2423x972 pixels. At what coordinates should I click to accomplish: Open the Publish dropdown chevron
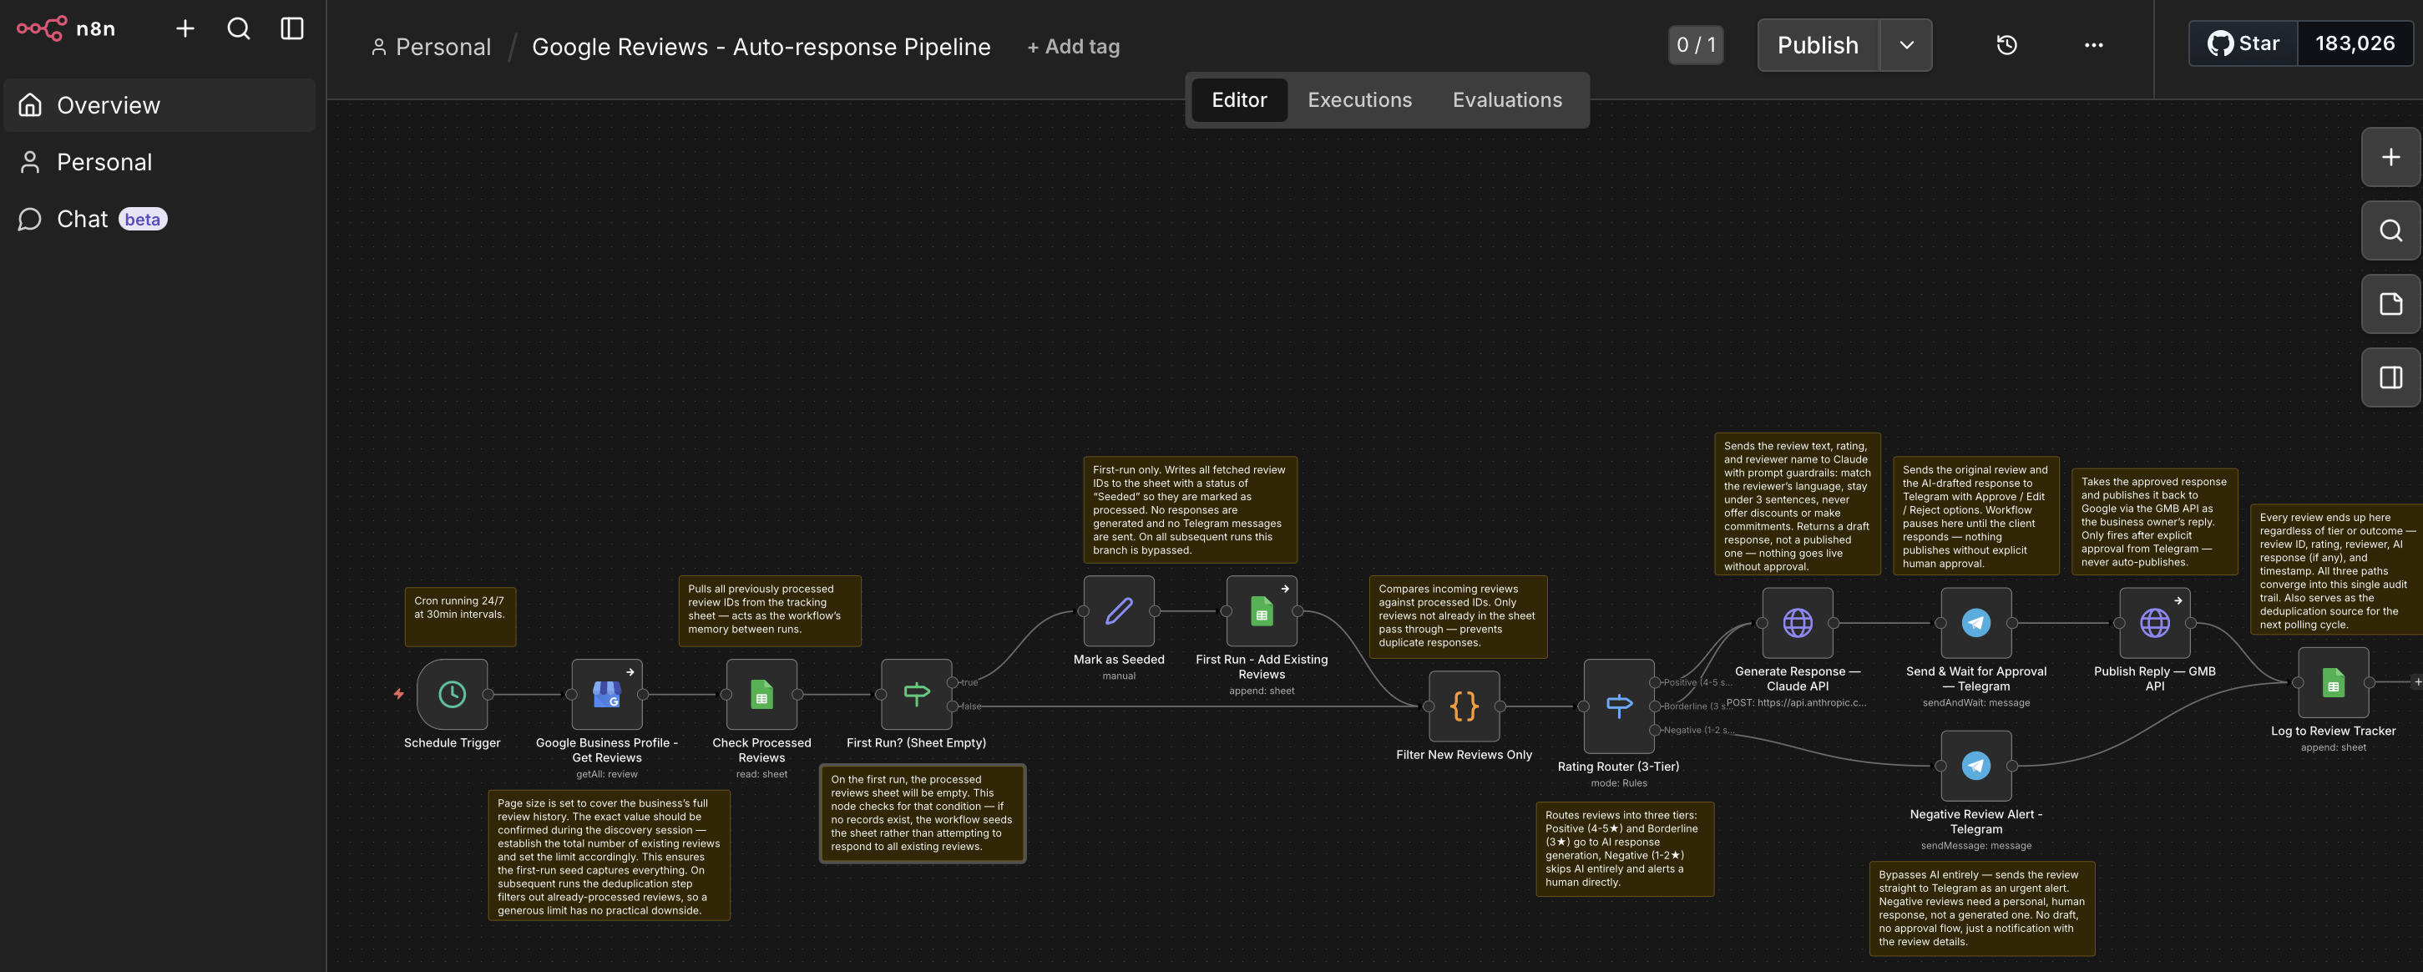pyautogui.click(x=1905, y=44)
